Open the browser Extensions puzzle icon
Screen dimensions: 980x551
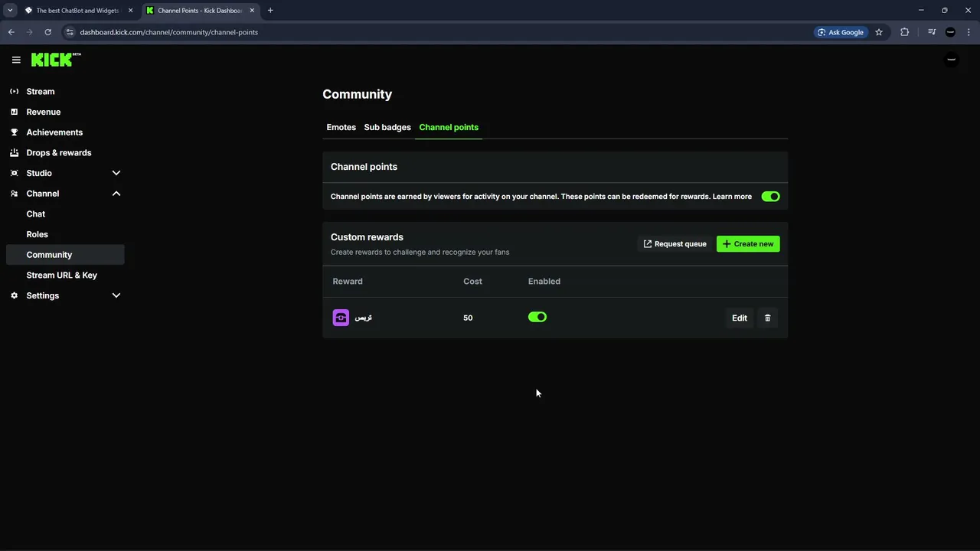(905, 32)
